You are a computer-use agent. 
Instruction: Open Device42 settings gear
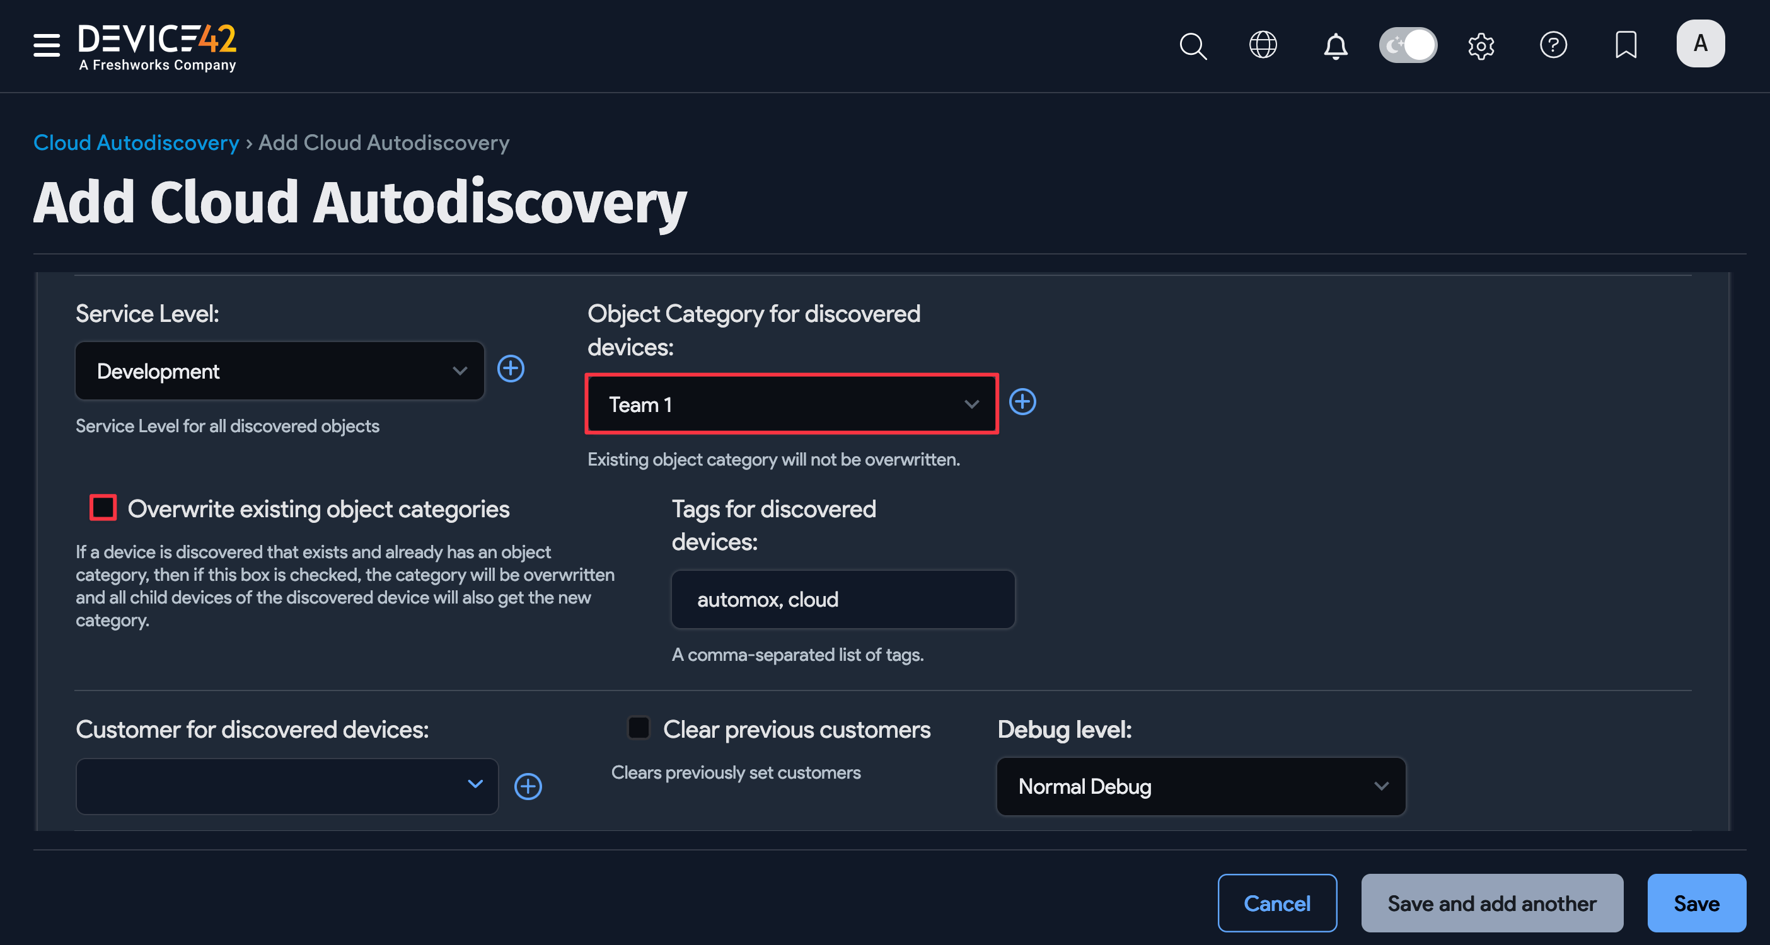coord(1481,45)
